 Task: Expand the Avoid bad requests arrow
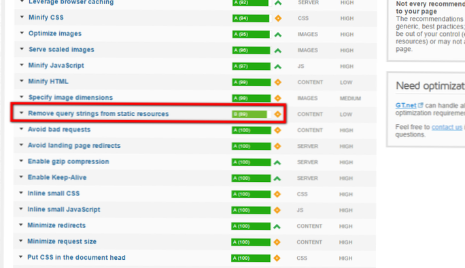[21, 129]
